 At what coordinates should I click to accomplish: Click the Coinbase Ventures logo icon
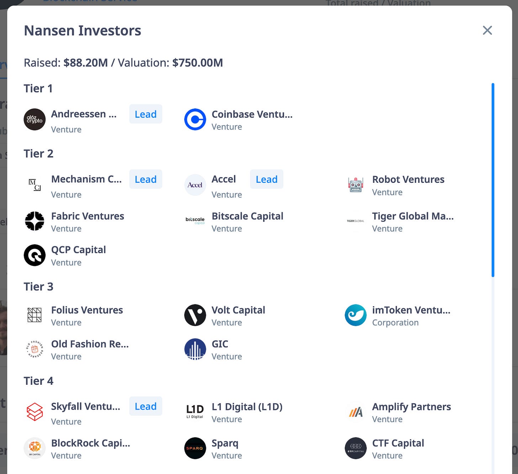(x=195, y=119)
